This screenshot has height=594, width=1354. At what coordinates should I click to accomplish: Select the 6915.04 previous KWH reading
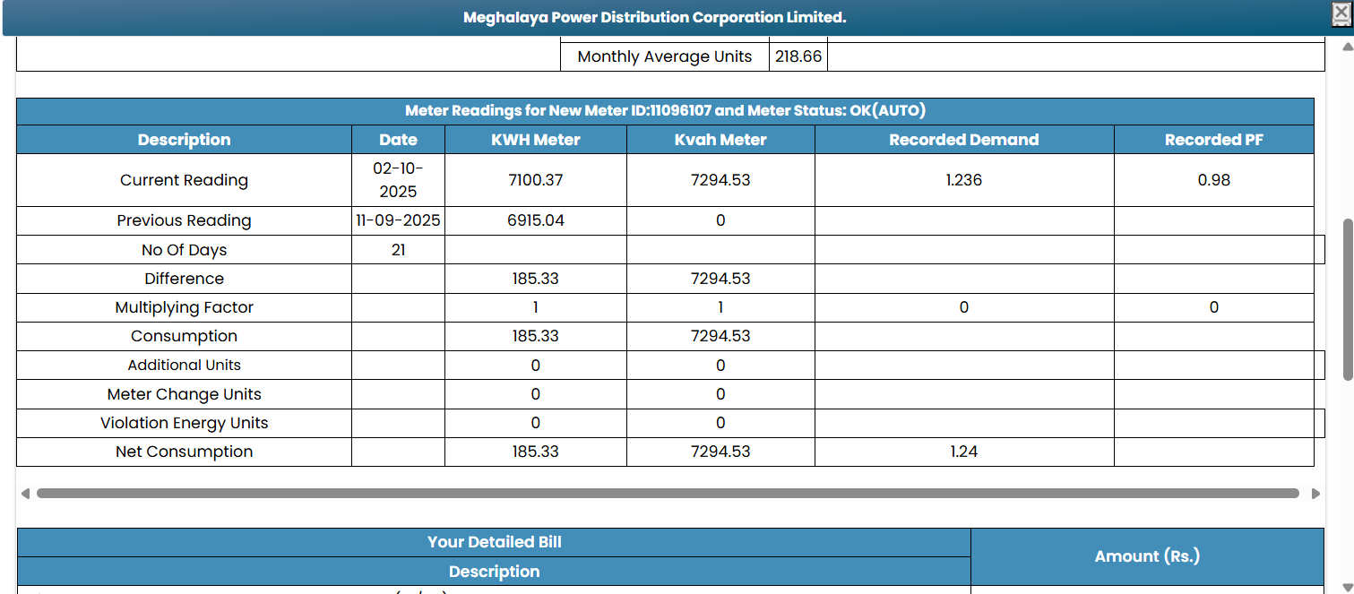(x=536, y=220)
